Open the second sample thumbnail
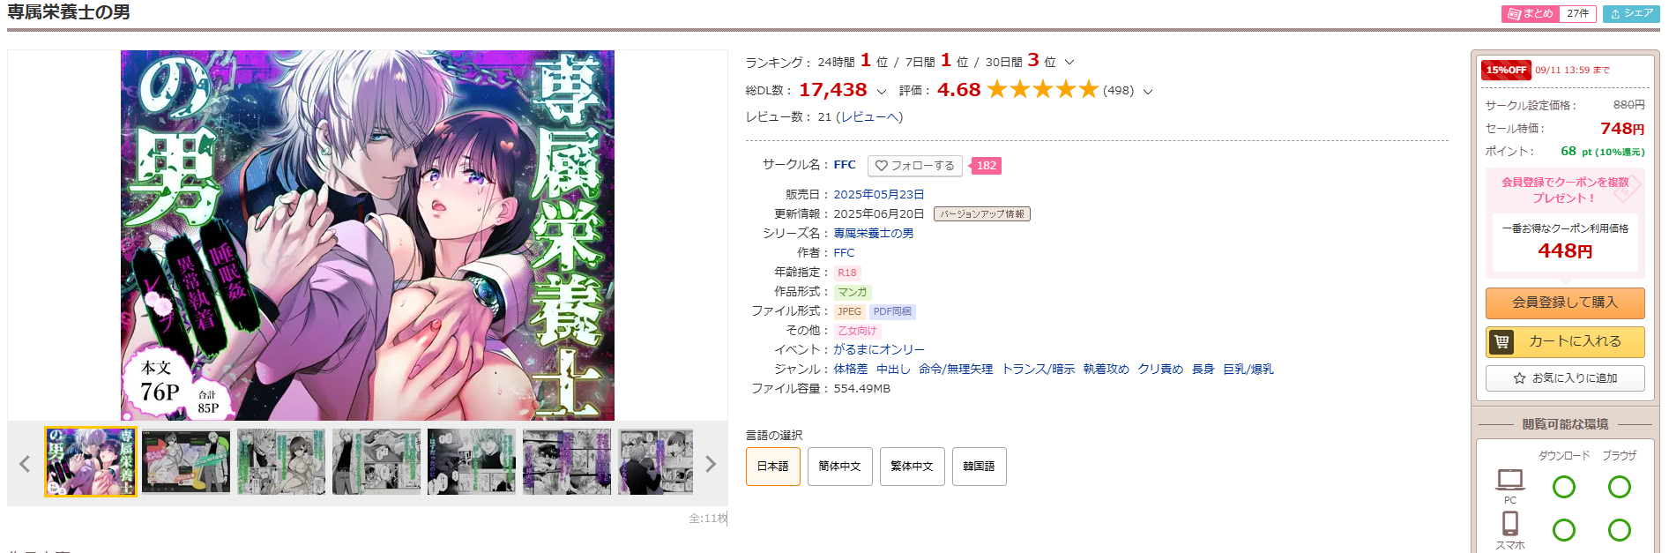This screenshot has width=1669, height=553. click(x=186, y=462)
